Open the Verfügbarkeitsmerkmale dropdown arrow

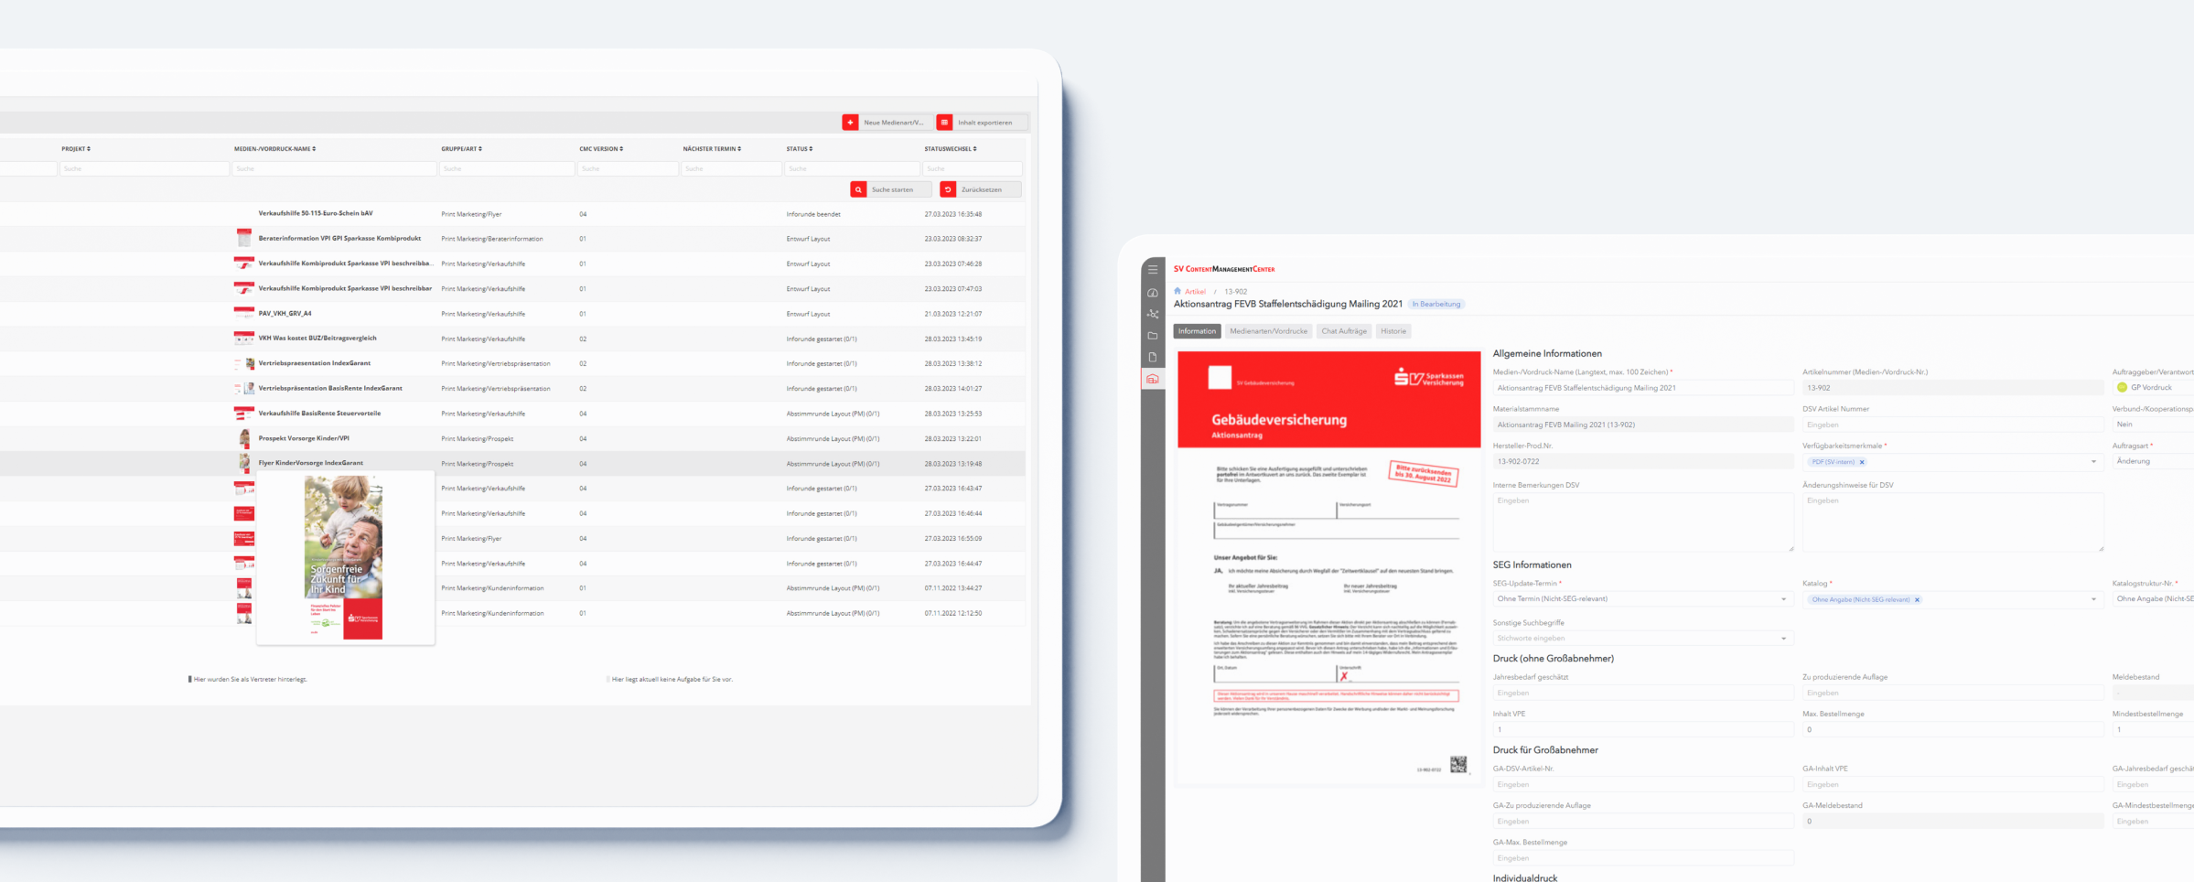2093,462
